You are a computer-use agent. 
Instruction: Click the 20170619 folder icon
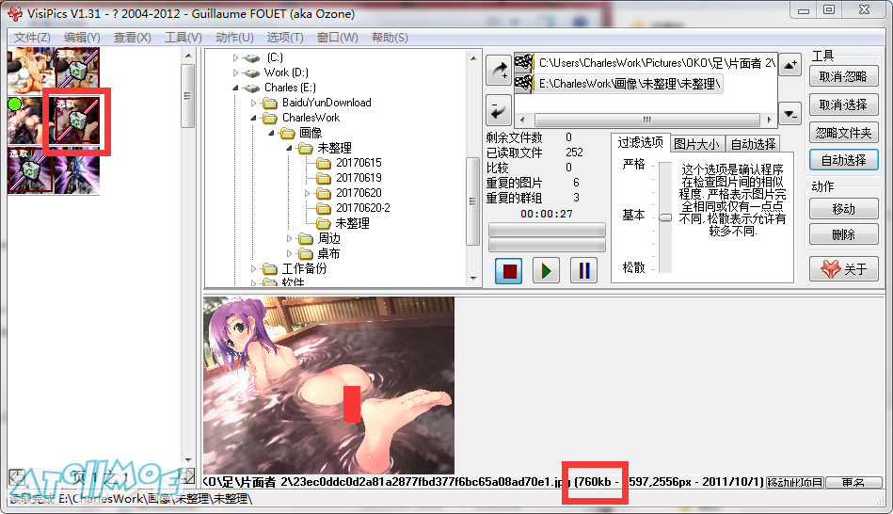pyautogui.click(x=324, y=178)
